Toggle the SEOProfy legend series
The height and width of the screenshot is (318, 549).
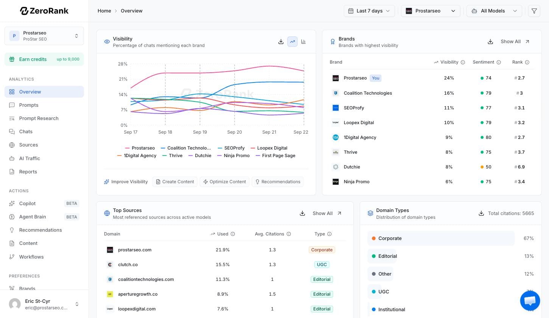[x=231, y=148]
